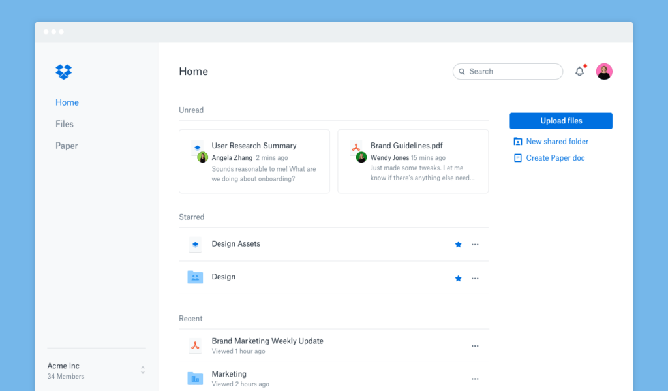Click the Brand Guidelines PDF icon
The width and height of the screenshot is (668, 391).
(x=356, y=148)
